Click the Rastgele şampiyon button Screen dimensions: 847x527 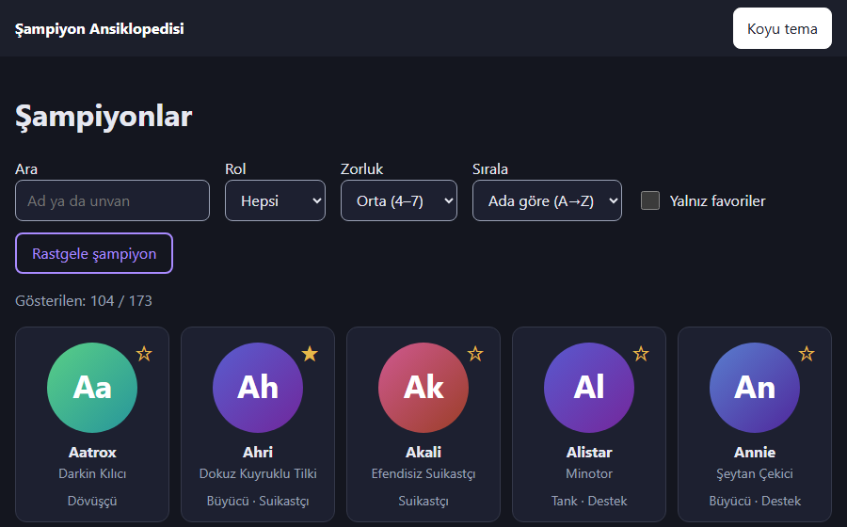pos(94,253)
